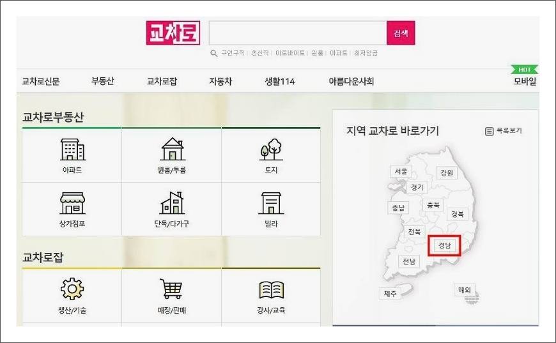Select the 매장/판매 shopping cart icon
Viewport: 556px width, 343px height.
coord(172,289)
